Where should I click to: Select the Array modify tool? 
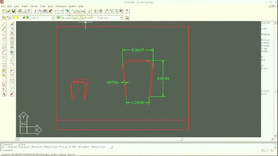[x=12, y=42]
